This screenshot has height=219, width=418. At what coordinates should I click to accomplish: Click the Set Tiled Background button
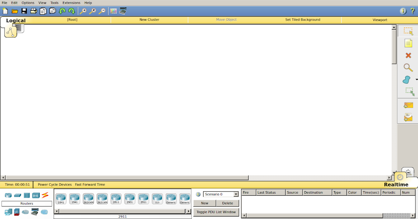pos(303,19)
